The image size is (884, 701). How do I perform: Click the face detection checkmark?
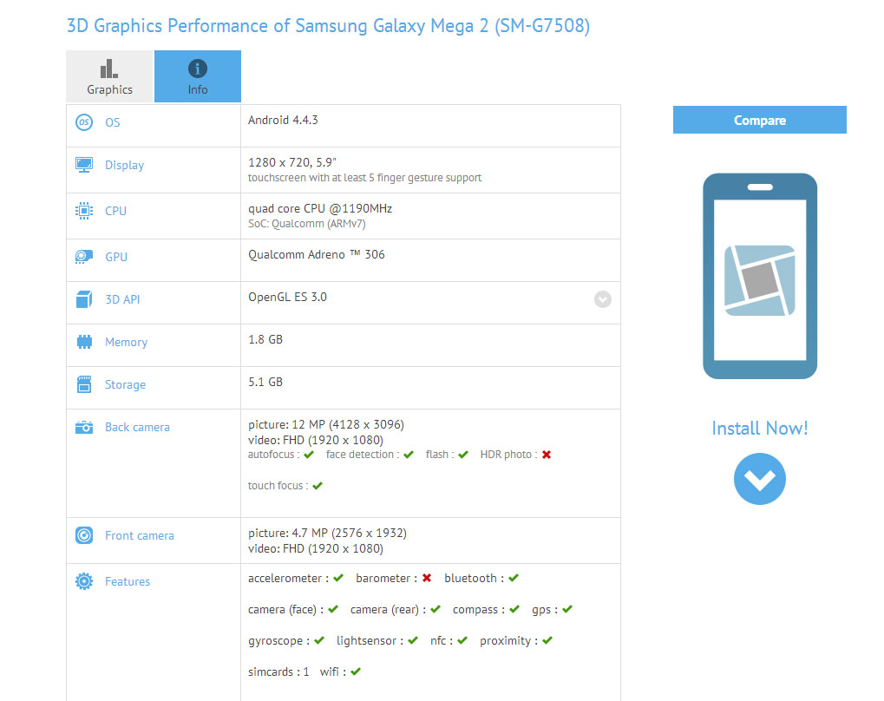click(409, 455)
